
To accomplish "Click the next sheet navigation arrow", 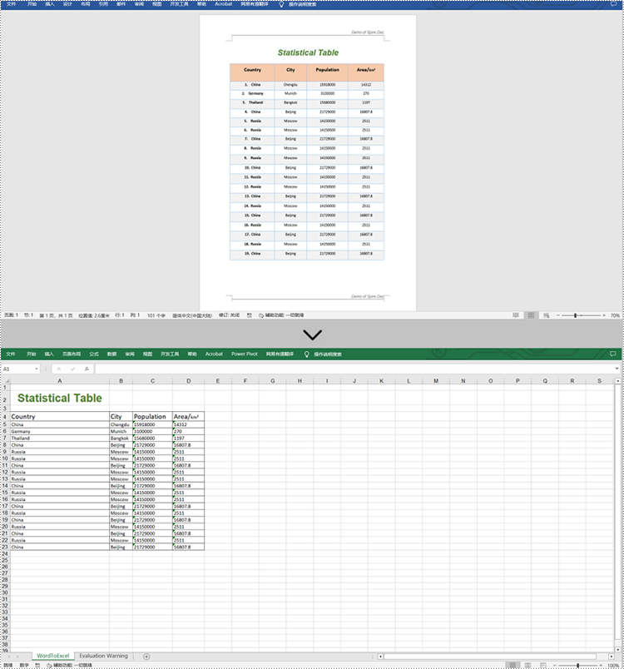I will (x=17, y=657).
